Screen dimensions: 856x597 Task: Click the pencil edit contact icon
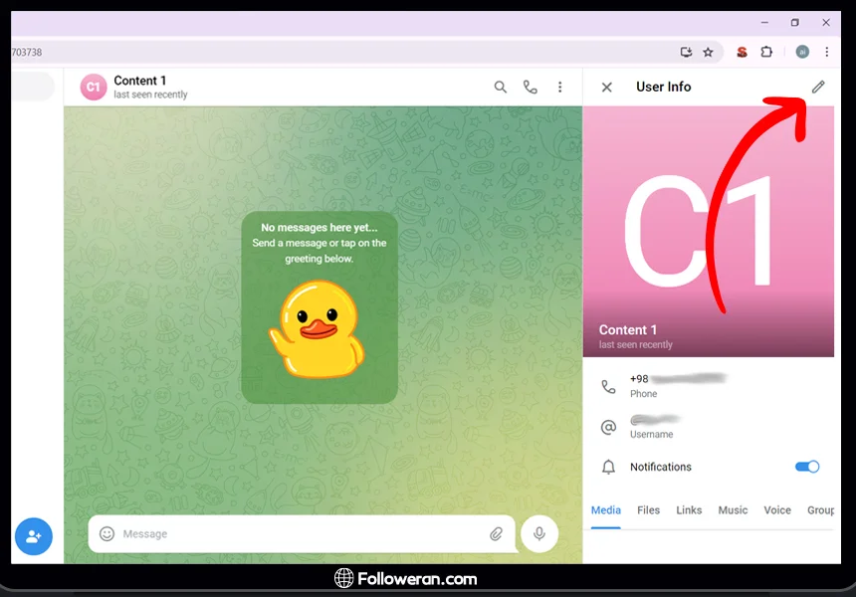pyautogui.click(x=818, y=87)
